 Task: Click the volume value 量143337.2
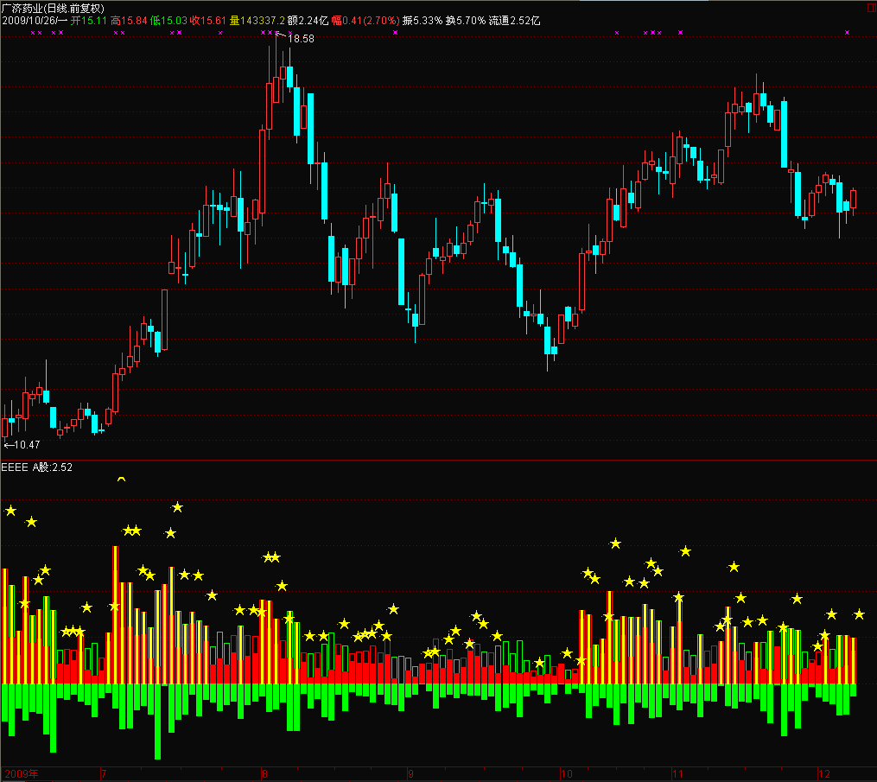tap(257, 21)
